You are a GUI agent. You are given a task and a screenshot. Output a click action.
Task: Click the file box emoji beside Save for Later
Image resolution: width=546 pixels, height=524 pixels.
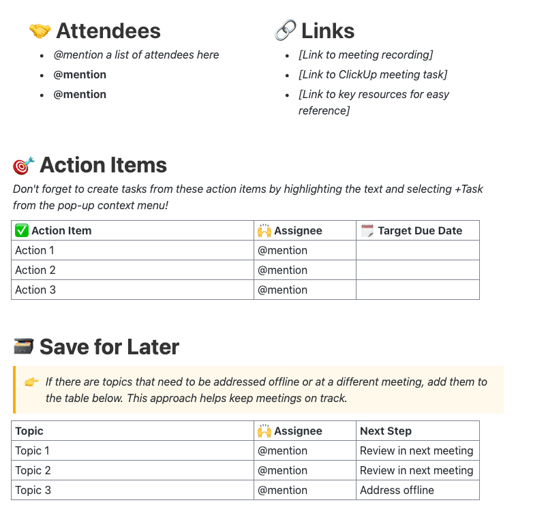(23, 347)
